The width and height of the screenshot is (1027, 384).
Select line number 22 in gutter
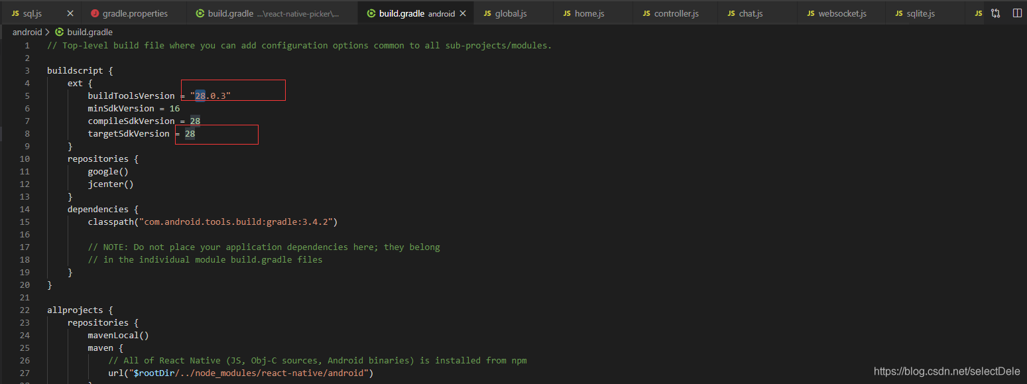(25, 310)
